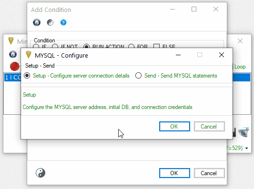Minimize the MYSQL Configure dialog
The height and width of the screenshot is (189, 254).
[178, 55]
